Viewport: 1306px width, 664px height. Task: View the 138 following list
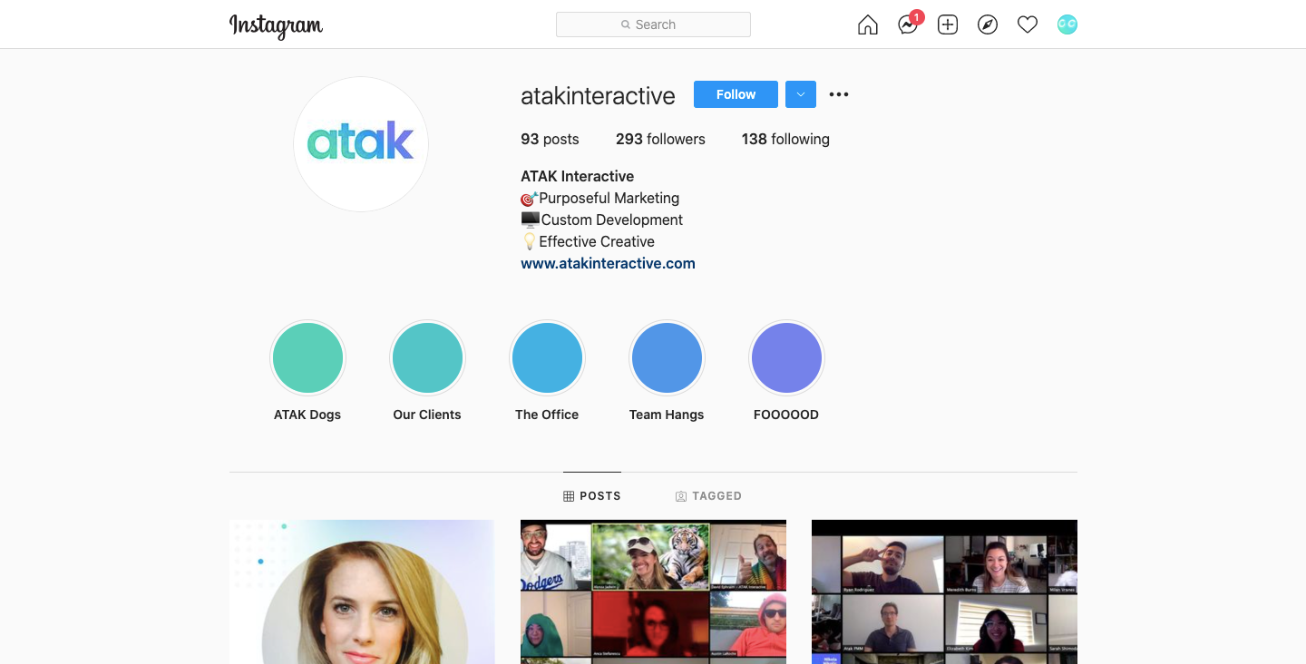pyautogui.click(x=785, y=140)
